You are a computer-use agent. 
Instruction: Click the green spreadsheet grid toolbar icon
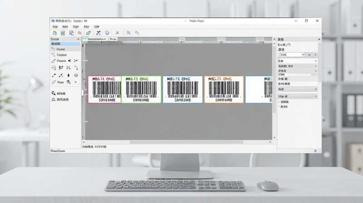[x=63, y=33]
